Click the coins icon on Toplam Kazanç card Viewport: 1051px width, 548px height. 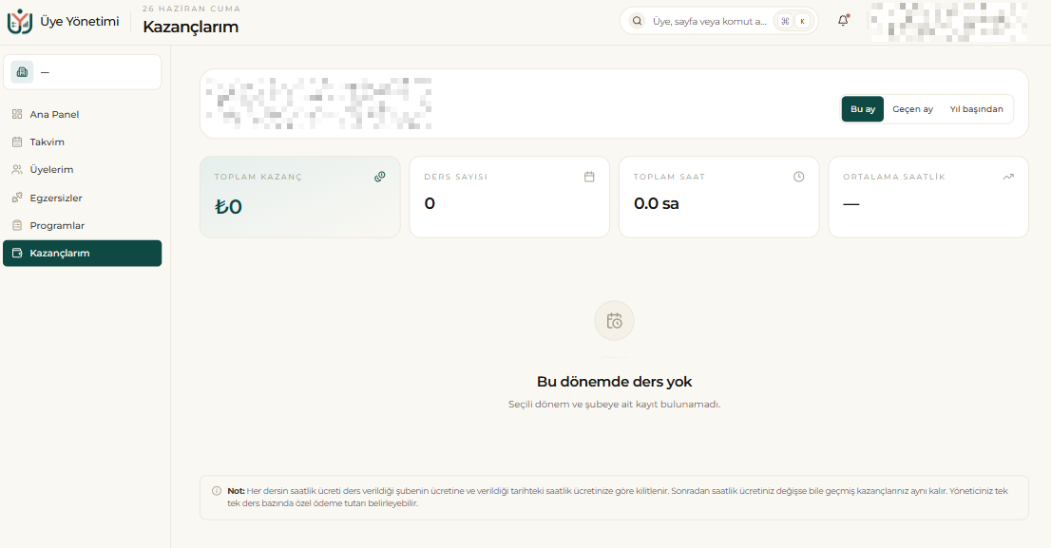[380, 177]
